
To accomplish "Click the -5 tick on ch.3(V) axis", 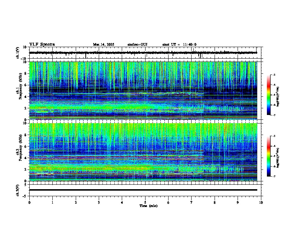I will pyautogui.click(x=25, y=196).
